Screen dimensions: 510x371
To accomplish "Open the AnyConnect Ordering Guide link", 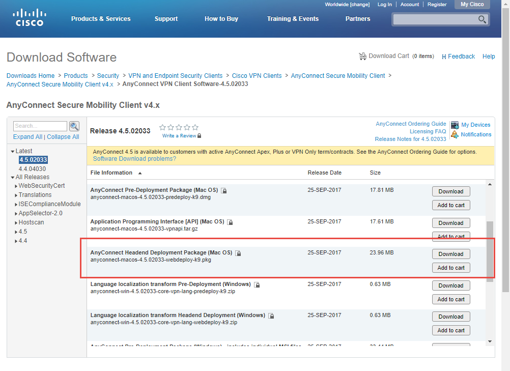I will [x=411, y=124].
